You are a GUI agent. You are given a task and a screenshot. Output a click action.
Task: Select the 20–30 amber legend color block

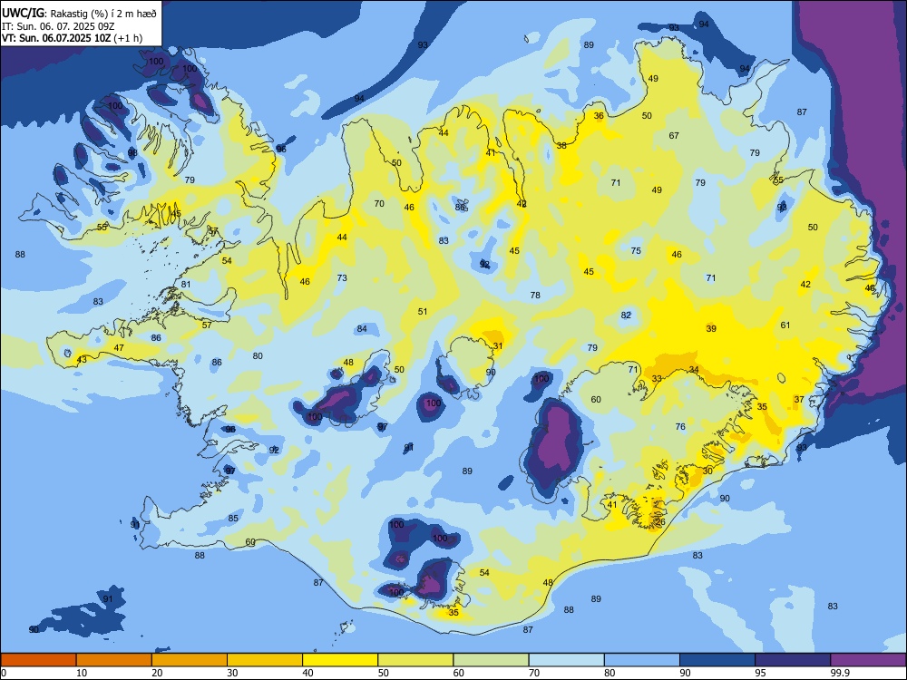pos(190,660)
